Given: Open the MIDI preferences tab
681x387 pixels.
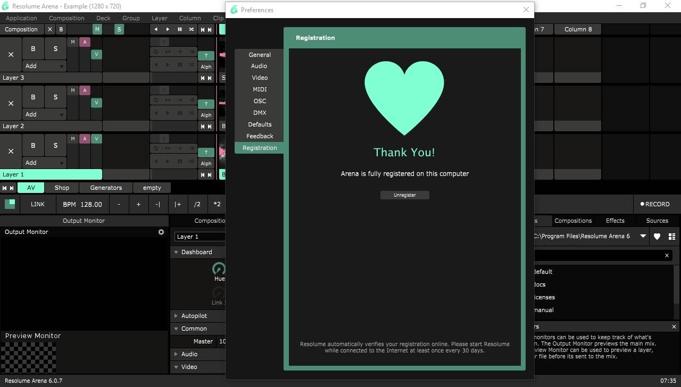Looking at the screenshot, I should [x=259, y=89].
